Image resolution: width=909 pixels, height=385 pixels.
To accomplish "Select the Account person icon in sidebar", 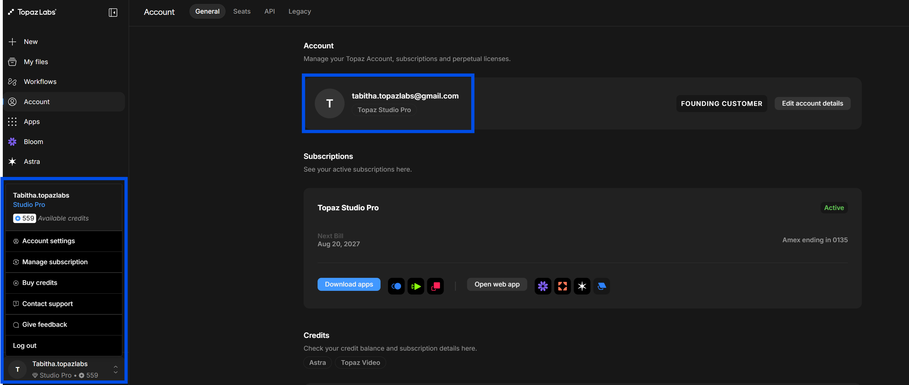I will [12, 102].
